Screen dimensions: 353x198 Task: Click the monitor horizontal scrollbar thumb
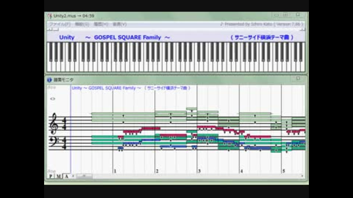tap(84, 176)
